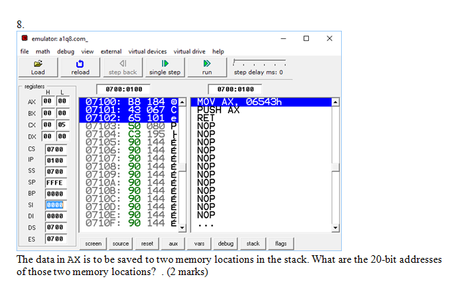This screenshot has height=286, width=466.
Task: Open the stack window
Action: (253, 244)
